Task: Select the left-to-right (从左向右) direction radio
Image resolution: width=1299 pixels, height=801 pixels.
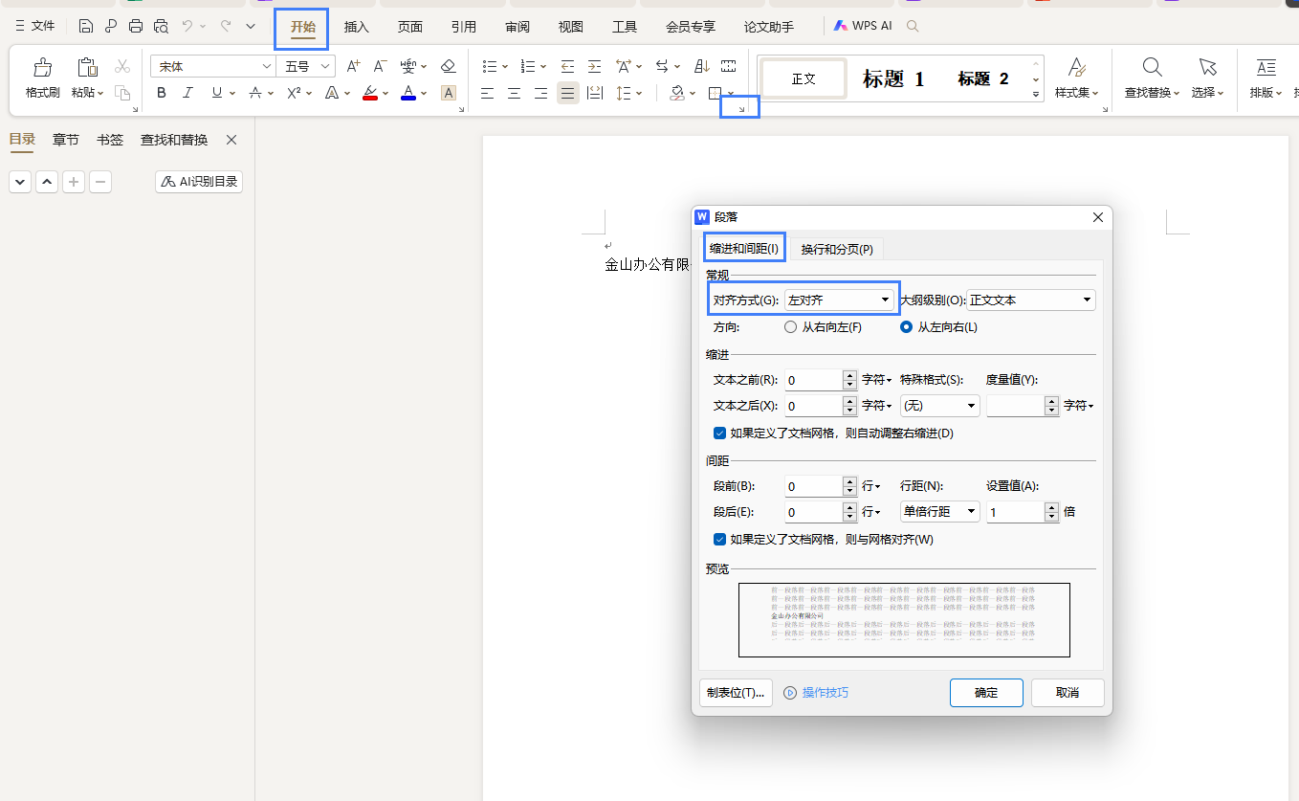Action: (x=907, y=326)
